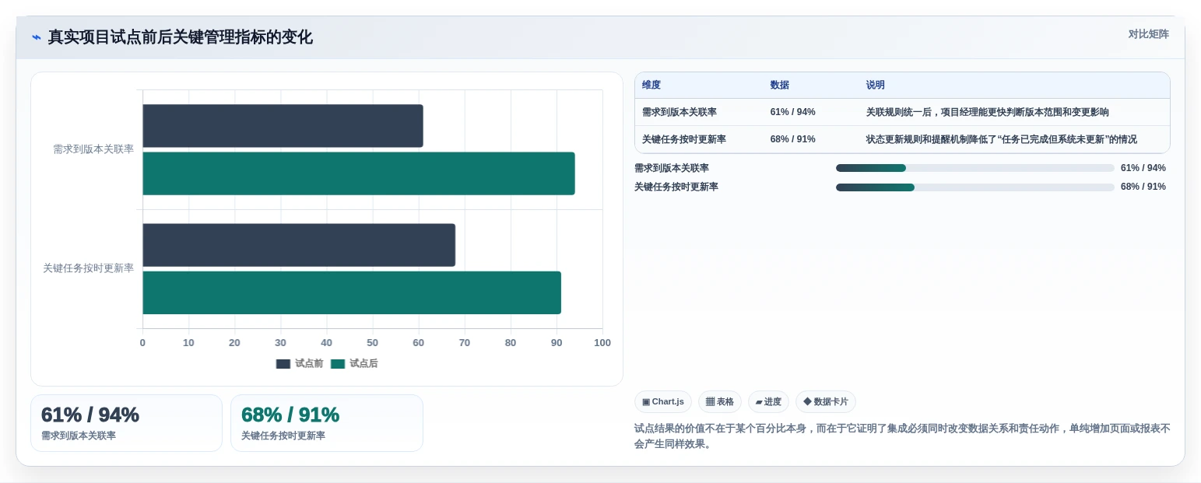The width and height of the screenshot is (1201, 483).
Task: Click the 68% / 91% table cell
Action: coord(792,139)
